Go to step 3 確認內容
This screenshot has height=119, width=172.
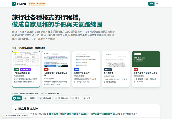[46, 98]
